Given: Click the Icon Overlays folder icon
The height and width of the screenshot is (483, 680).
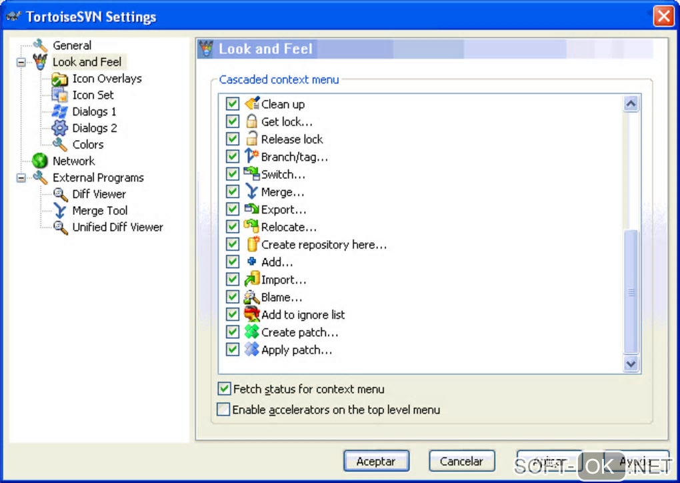Looking at the screenshot, I should coord(59,79).
